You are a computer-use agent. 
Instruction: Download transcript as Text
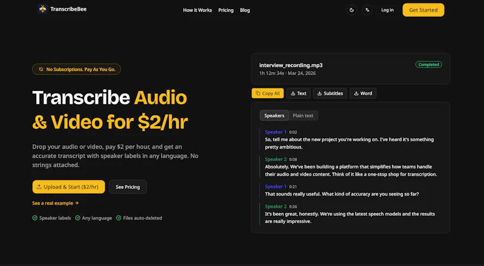(298, 93)
